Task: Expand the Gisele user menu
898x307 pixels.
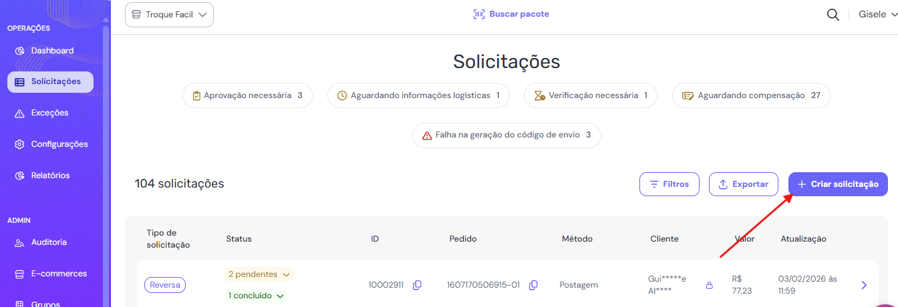Action: click(877, 15)
